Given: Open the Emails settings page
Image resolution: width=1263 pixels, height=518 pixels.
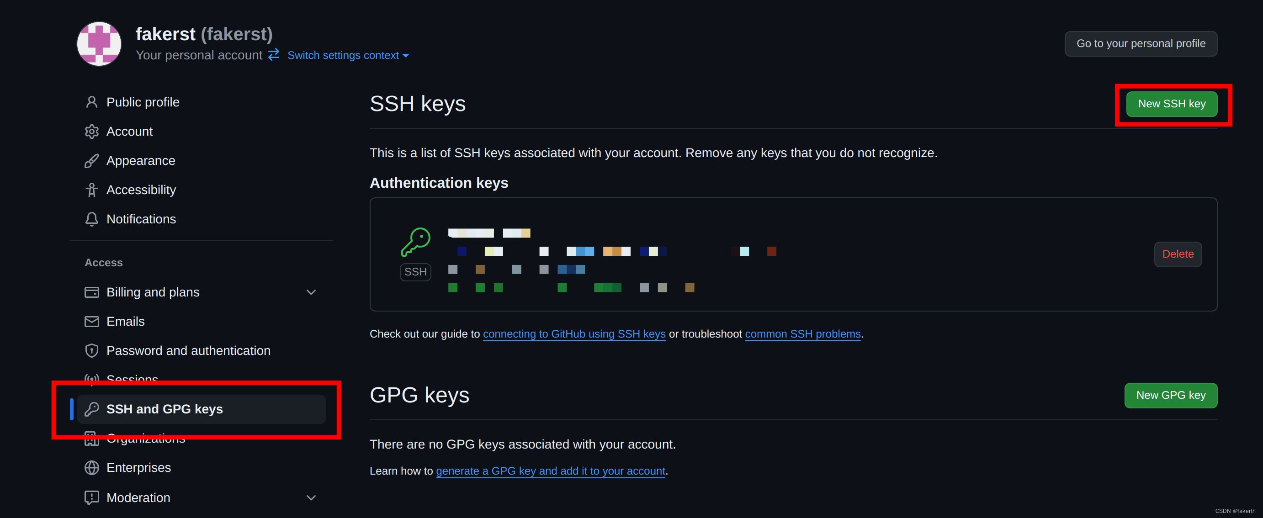Looking at the screenshot, I should [x=126, y=322].
